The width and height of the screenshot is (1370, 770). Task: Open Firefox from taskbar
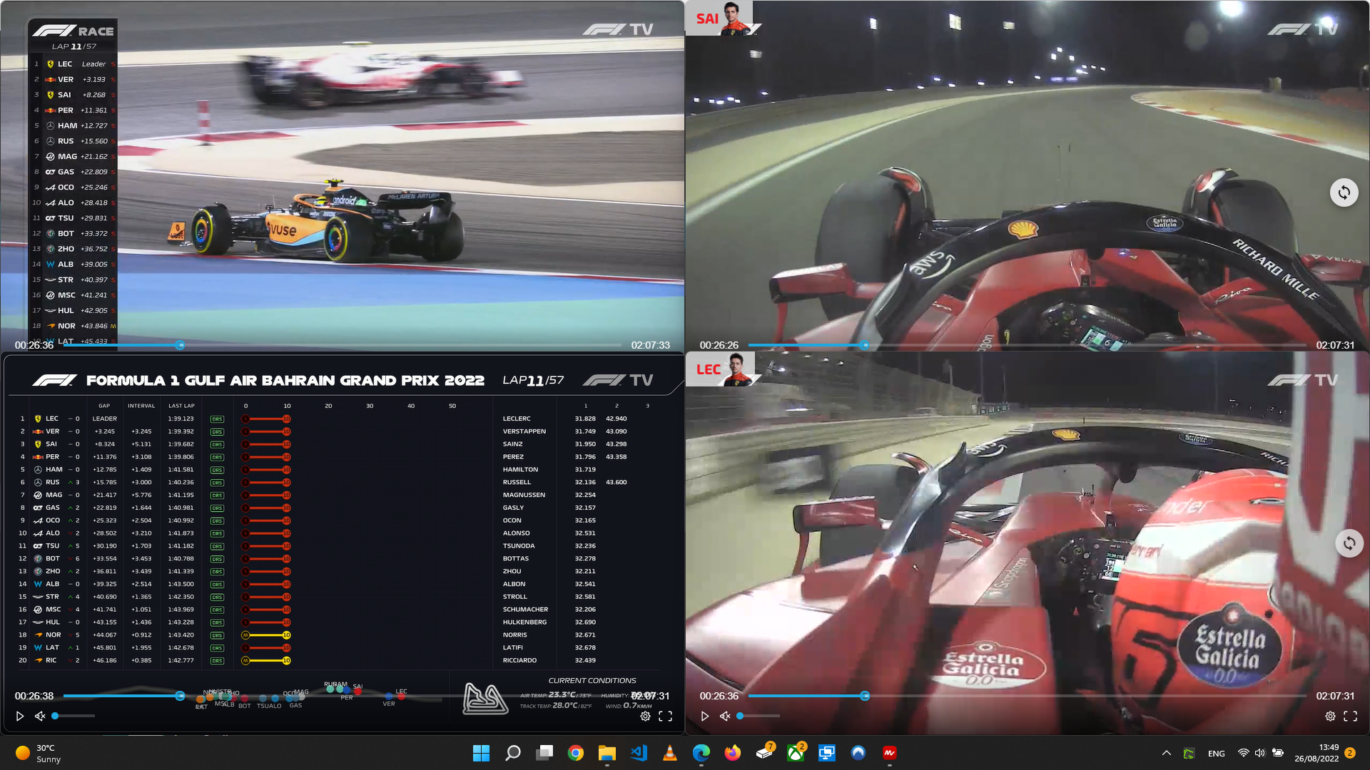click(x=733, y=753)
